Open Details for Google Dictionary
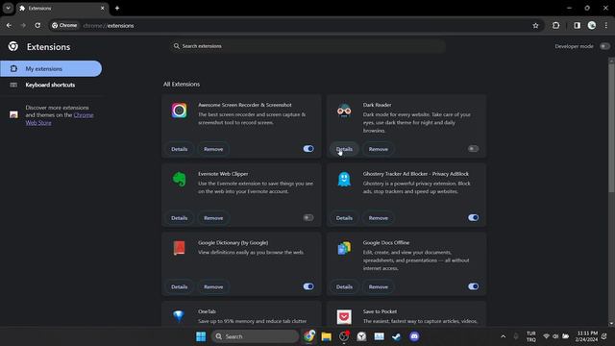Viewport: 615px width, 346px height. point(180,286)
